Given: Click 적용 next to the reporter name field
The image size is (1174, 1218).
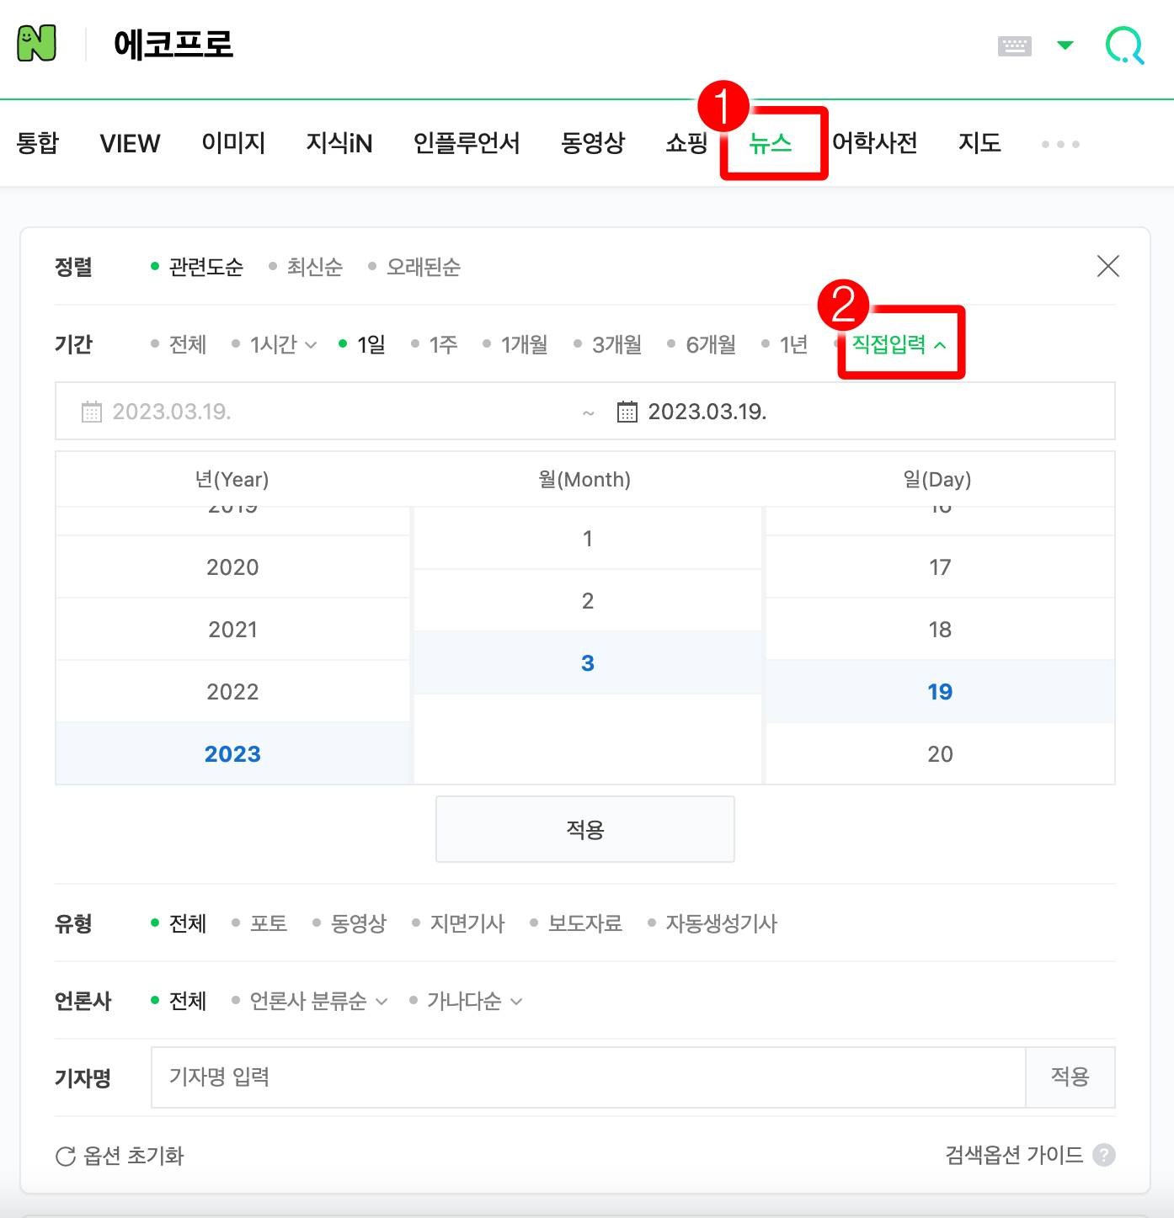Looking at the screenshot, I should (1070, 1077).
